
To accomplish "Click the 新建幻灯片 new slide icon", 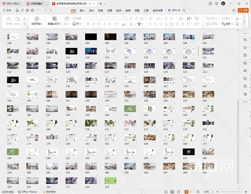I will coord(54,19).
